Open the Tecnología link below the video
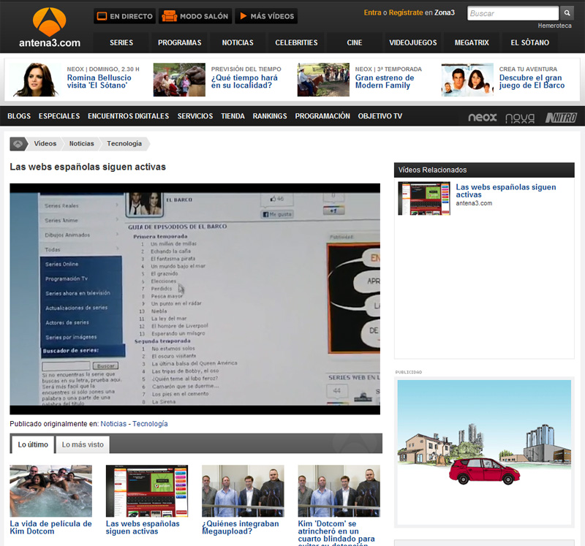Viewport: 585px width, 546px height. coord(150,424)
